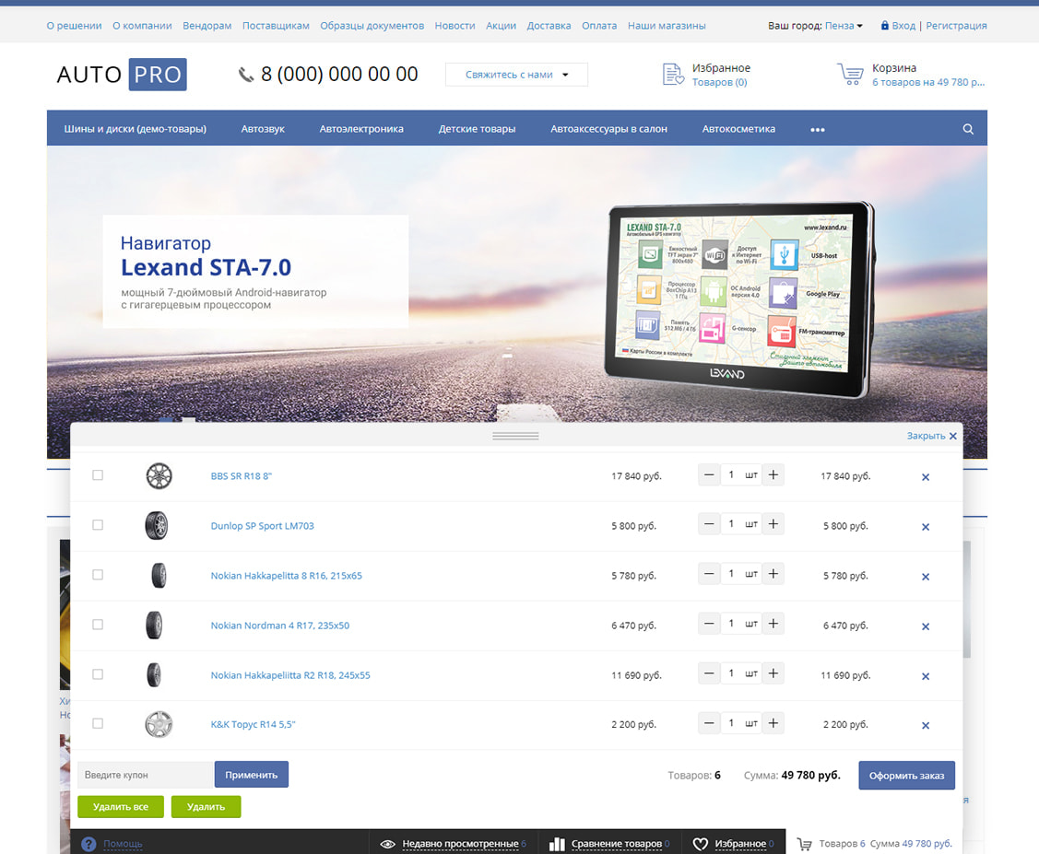The height and width of the screenshot is (854, 1039).
Task: Expand the Свяжитесь с нами dropdown
Action: coord(516,75)
